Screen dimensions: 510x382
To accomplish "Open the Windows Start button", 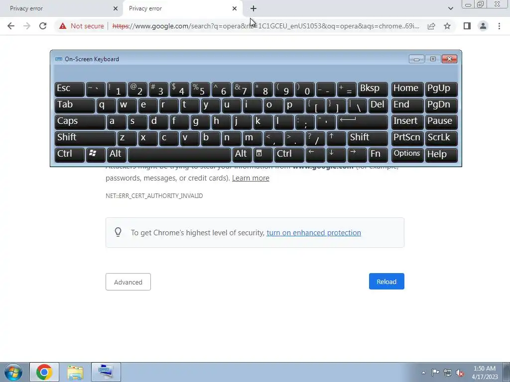I will pyautogui.click(x=13, y=372).
